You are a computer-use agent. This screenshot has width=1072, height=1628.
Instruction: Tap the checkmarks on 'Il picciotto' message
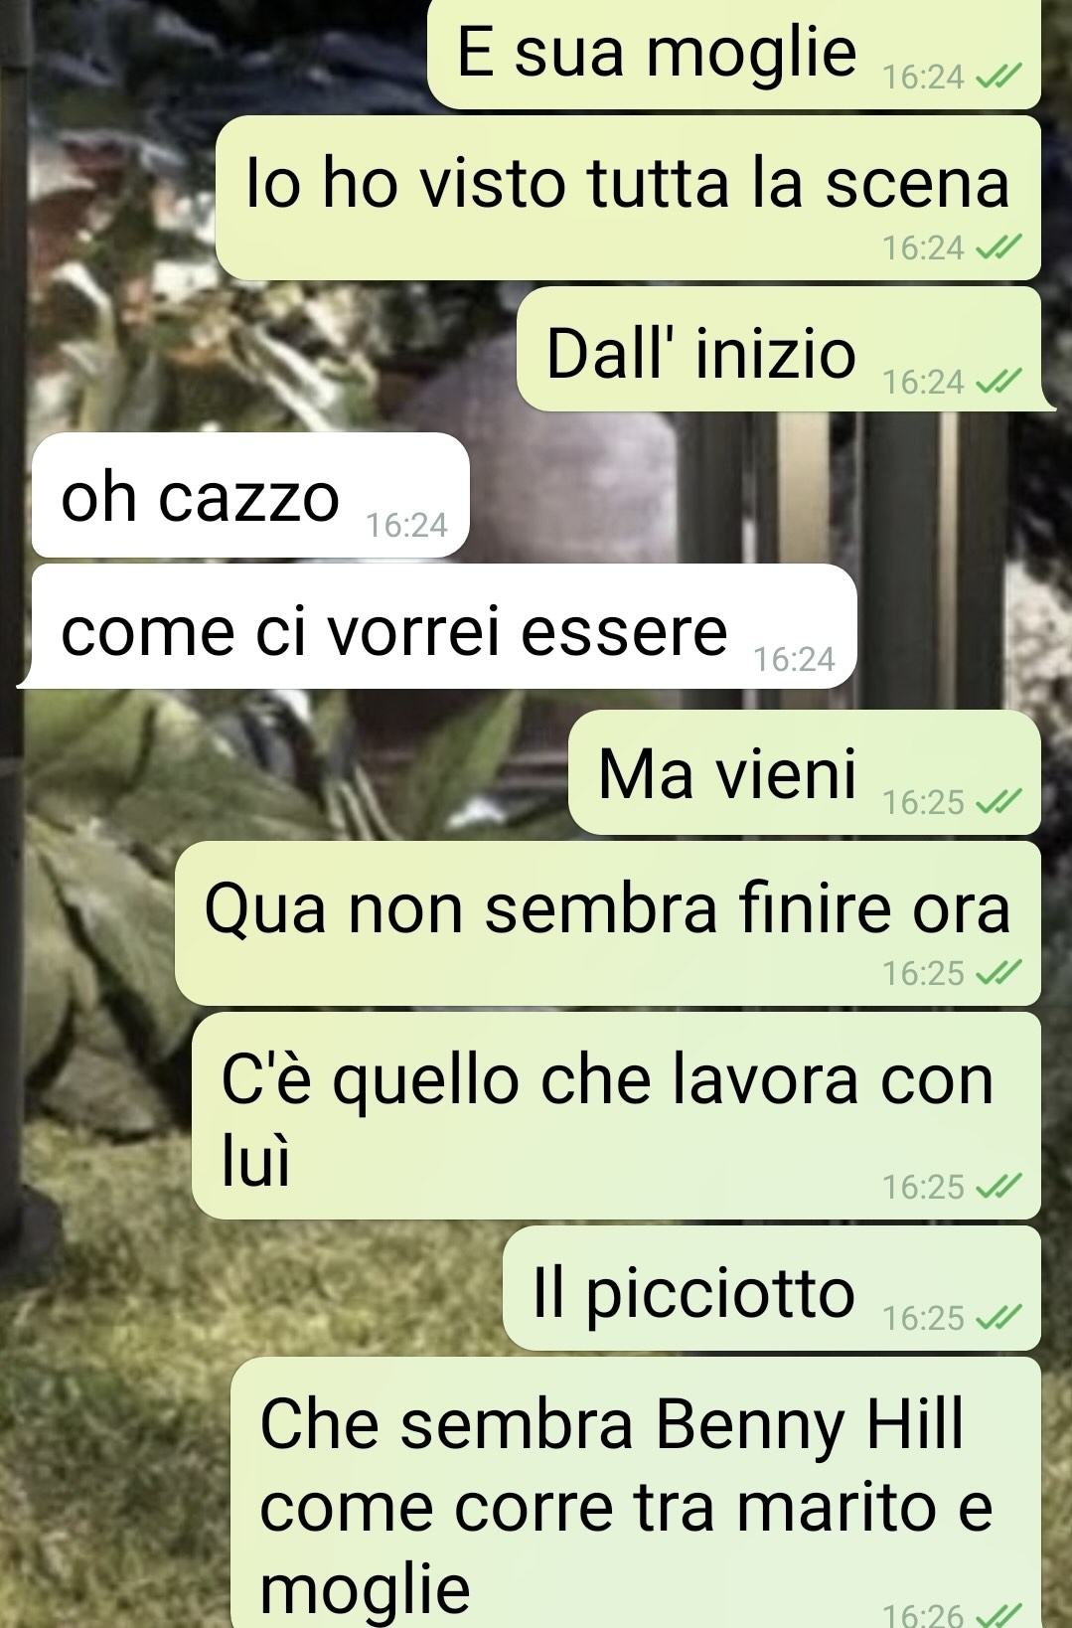[999, 1318]
